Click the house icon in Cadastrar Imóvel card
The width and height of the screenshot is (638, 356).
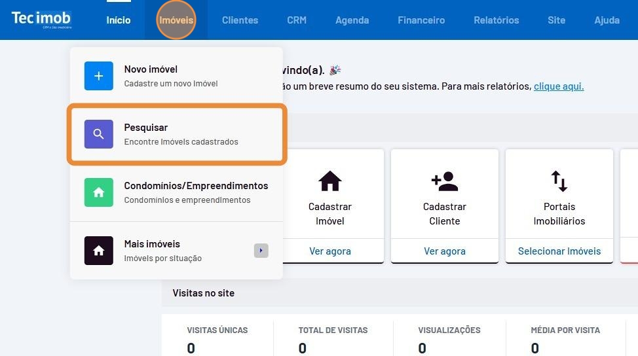click(330, 181)
